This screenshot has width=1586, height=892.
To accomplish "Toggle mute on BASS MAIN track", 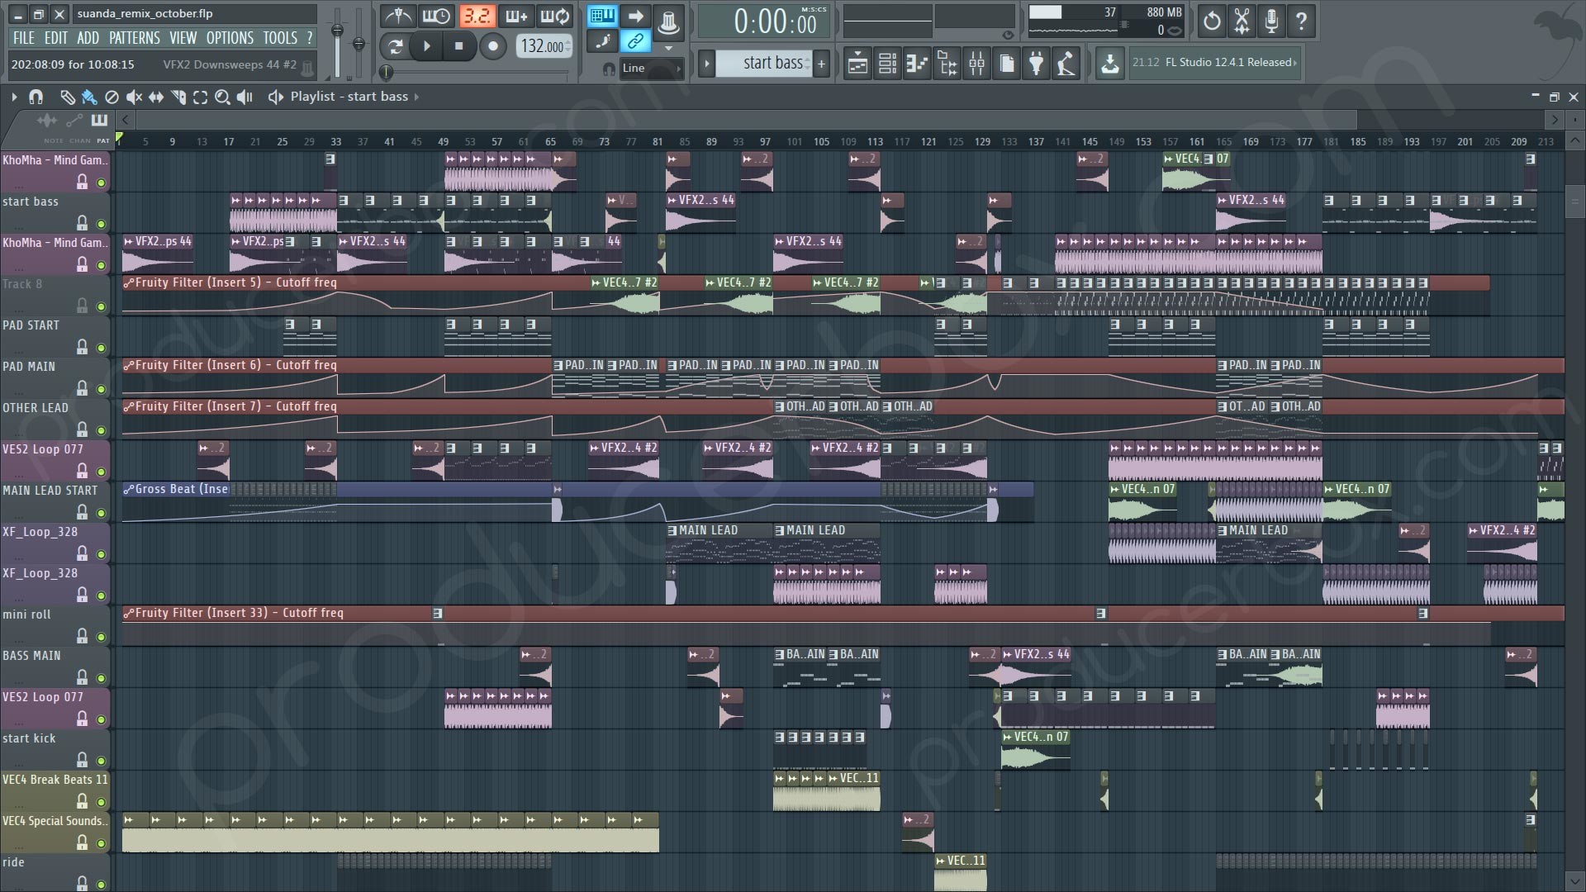I will tap(100, 677).
